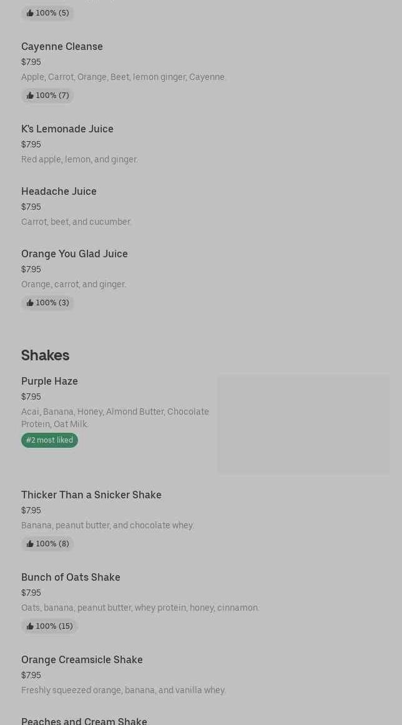Click the Purple Haze image placeholder
402x725 pixels.
[x=303, y=424]
